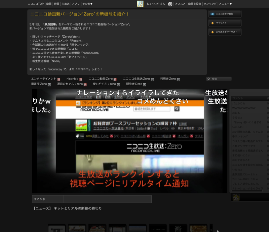Select the first video thumbnail at the bottom
Image resolution: width=269 pixels, height=232 pixels.
57,228
